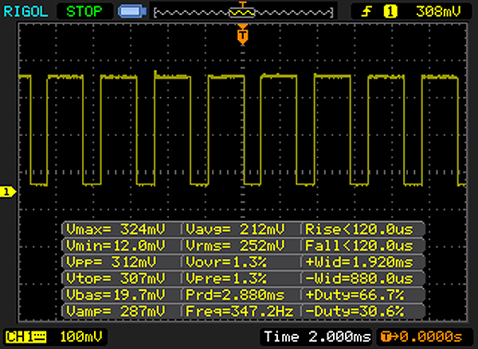
Task: Click the CH1 DC coupling channel badge
Action: (26, 337)
